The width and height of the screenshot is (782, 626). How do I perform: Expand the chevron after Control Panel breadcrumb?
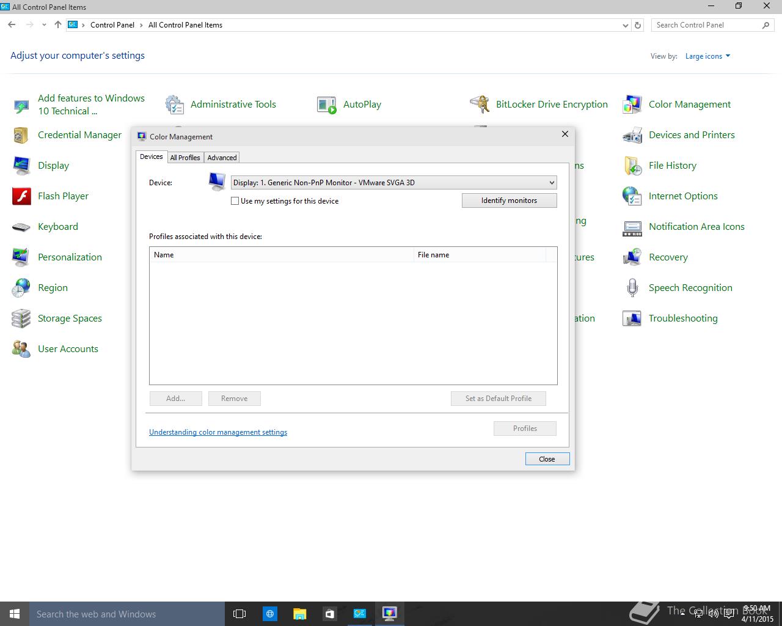tap(141, 25)
